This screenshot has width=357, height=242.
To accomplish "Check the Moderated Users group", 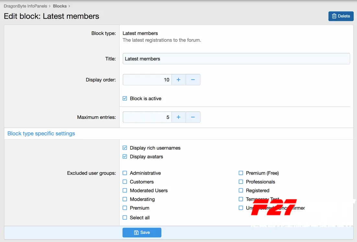I will pos(125,191).
